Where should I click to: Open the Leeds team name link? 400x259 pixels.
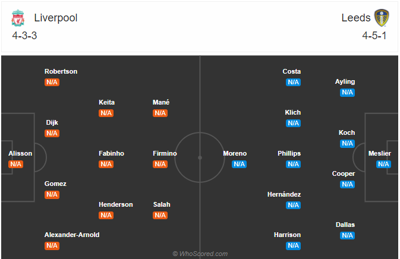tap(356, 18)
